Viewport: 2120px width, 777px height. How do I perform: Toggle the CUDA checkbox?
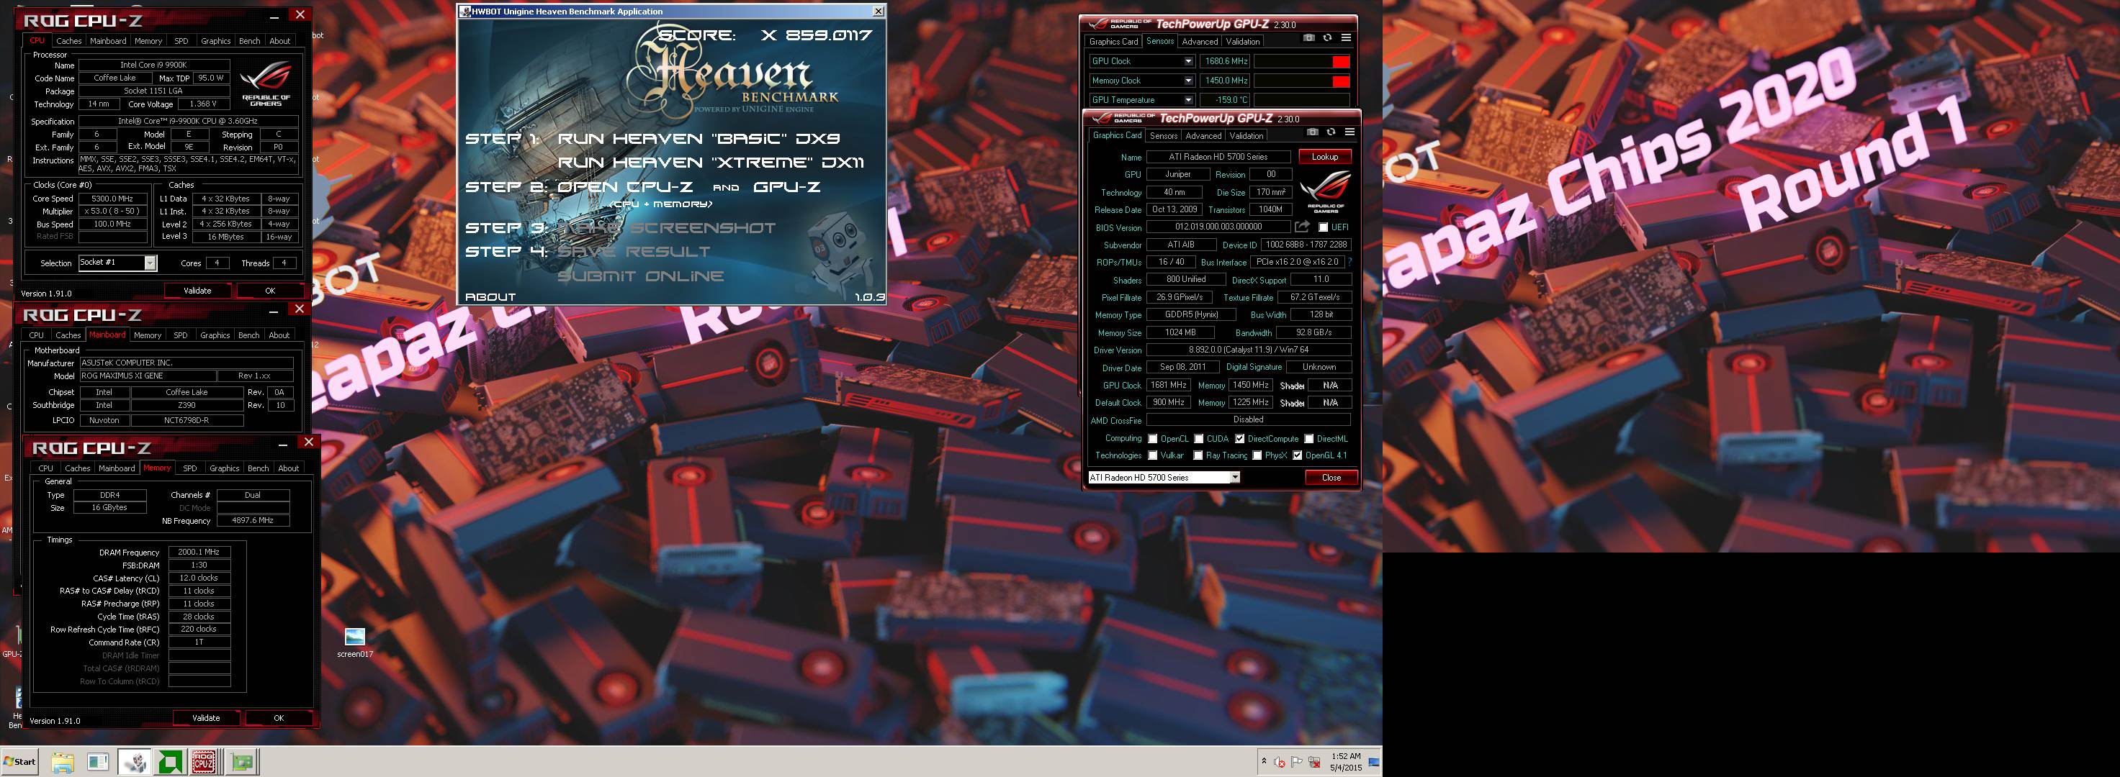(1199, 439)
